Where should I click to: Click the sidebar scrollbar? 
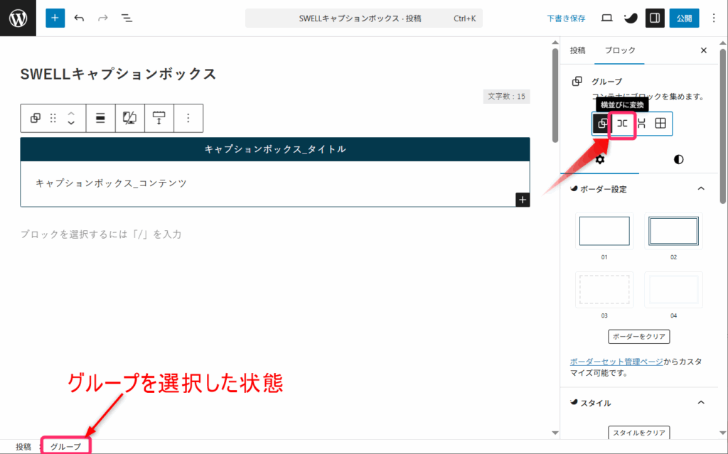pyautogui.click(x=723, y=125)
